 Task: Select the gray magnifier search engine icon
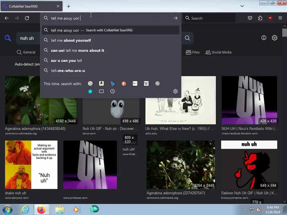pos(158,83)
